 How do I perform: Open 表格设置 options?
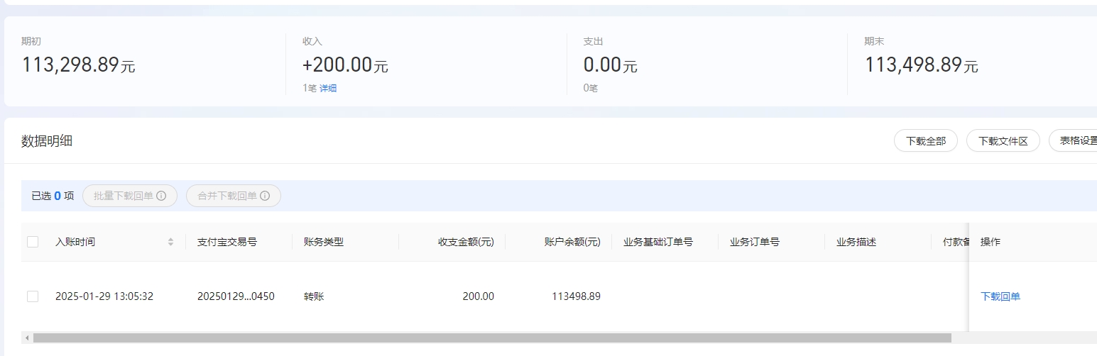(1074, 140)
